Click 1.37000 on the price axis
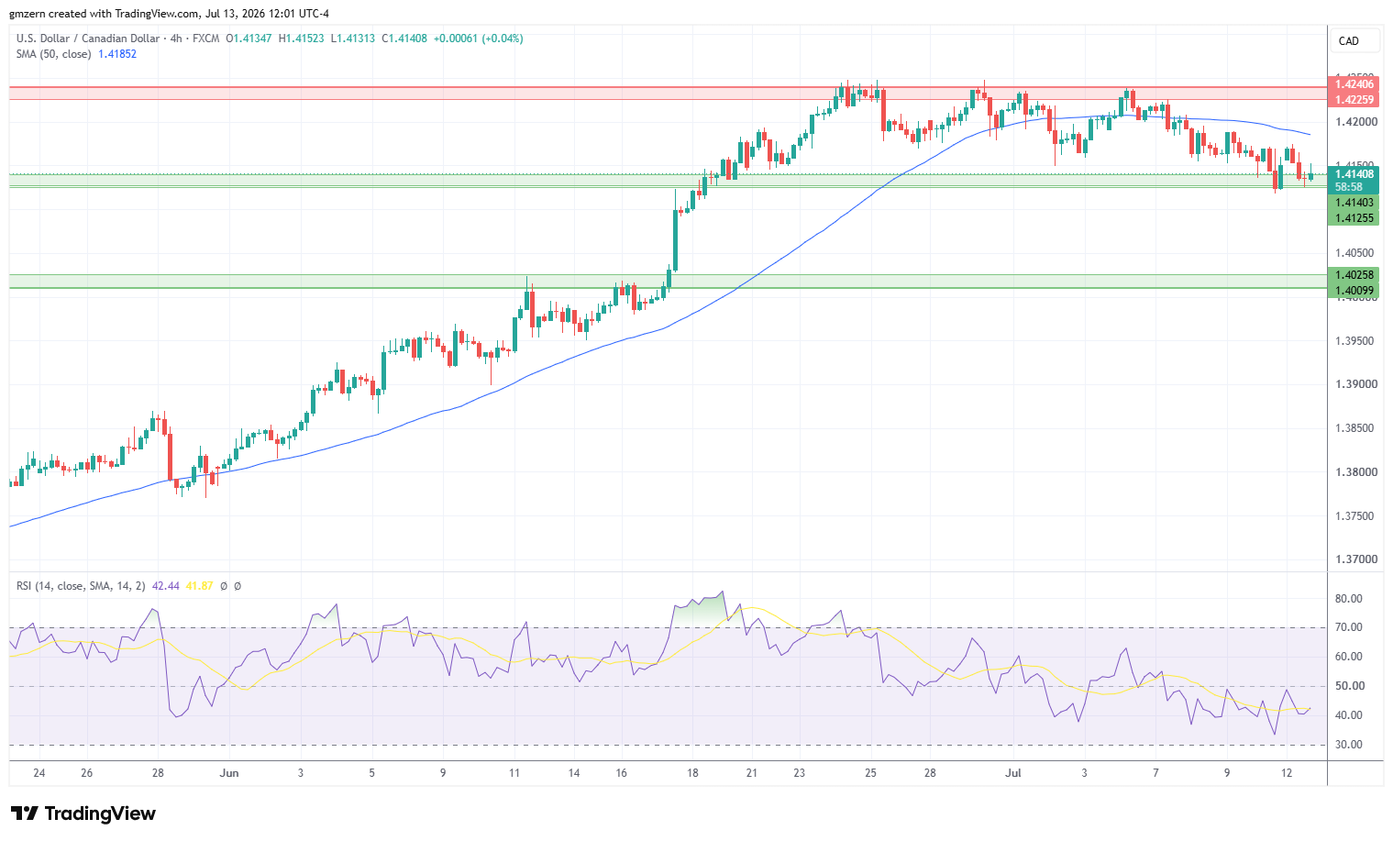This screenshot has height=841, width=1393. (x=1355, y=559)
